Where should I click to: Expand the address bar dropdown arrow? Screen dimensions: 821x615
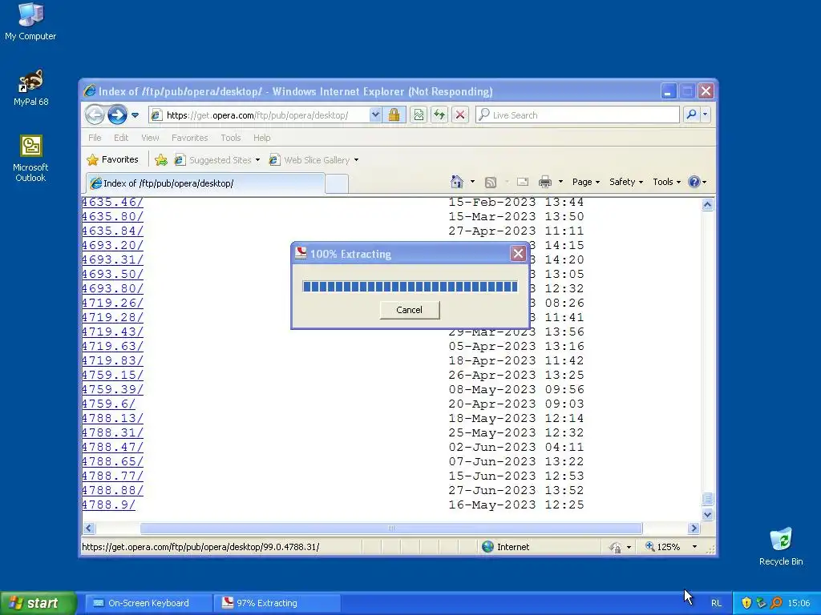coord(375,115)
